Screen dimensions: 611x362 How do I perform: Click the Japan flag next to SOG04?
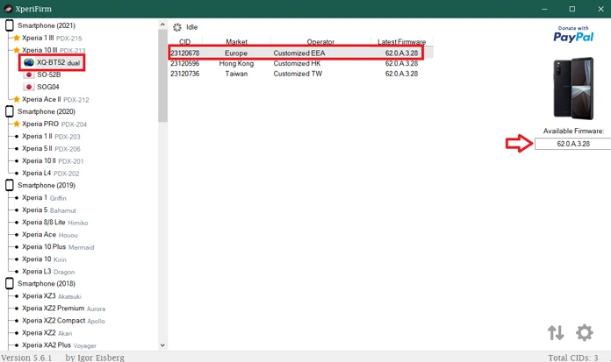click(29, 88)
